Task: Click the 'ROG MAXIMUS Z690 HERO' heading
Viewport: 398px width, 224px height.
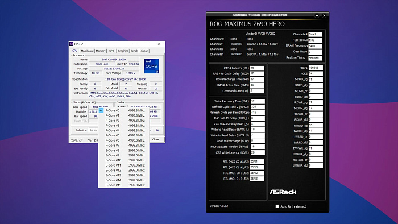Action: pyautogui.click(x=247, y=24)
